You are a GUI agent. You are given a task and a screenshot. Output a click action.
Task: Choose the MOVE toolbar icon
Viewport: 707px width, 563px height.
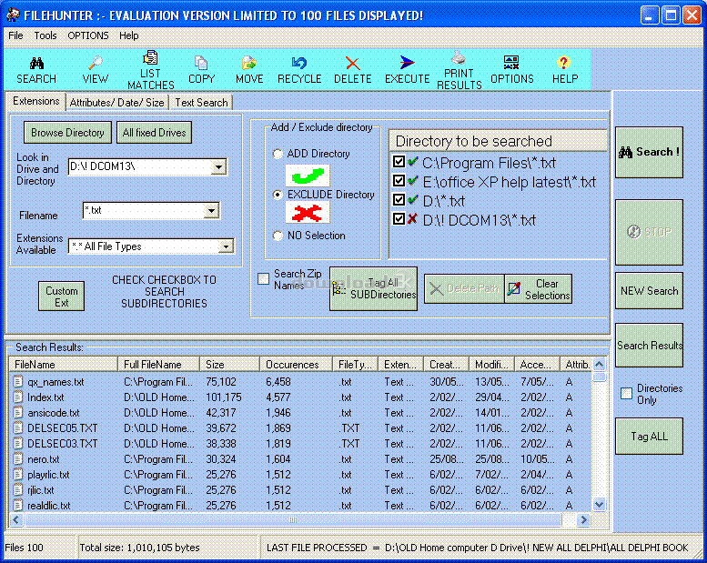(x=249, y=63)
